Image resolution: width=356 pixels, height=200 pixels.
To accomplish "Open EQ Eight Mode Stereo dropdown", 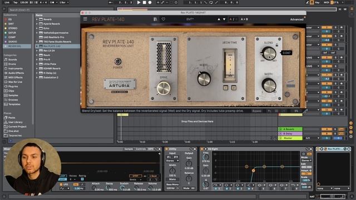I will pyautogui.click(x=306, y=161).
